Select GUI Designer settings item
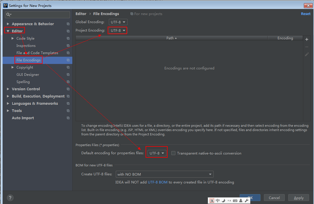Screen dimensions: 314x204 coord(28,74)
